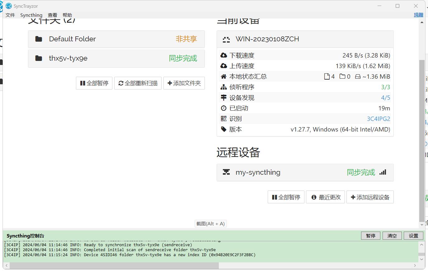
Task: Collapse the WIN-20230108ZCH device panel
Action: [x=305, y=39]
